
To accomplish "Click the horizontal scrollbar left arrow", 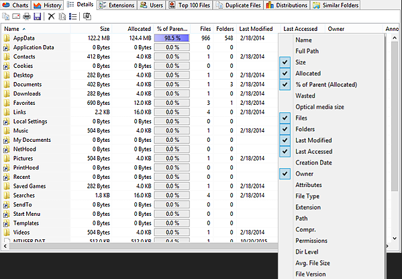I will (5, 246).
